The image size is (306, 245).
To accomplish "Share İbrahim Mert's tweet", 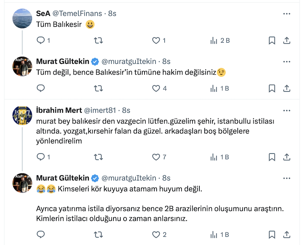I will tap(286, 157).
